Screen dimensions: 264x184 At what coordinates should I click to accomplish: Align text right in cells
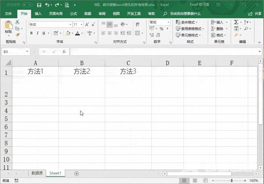(x=116, y=33)
